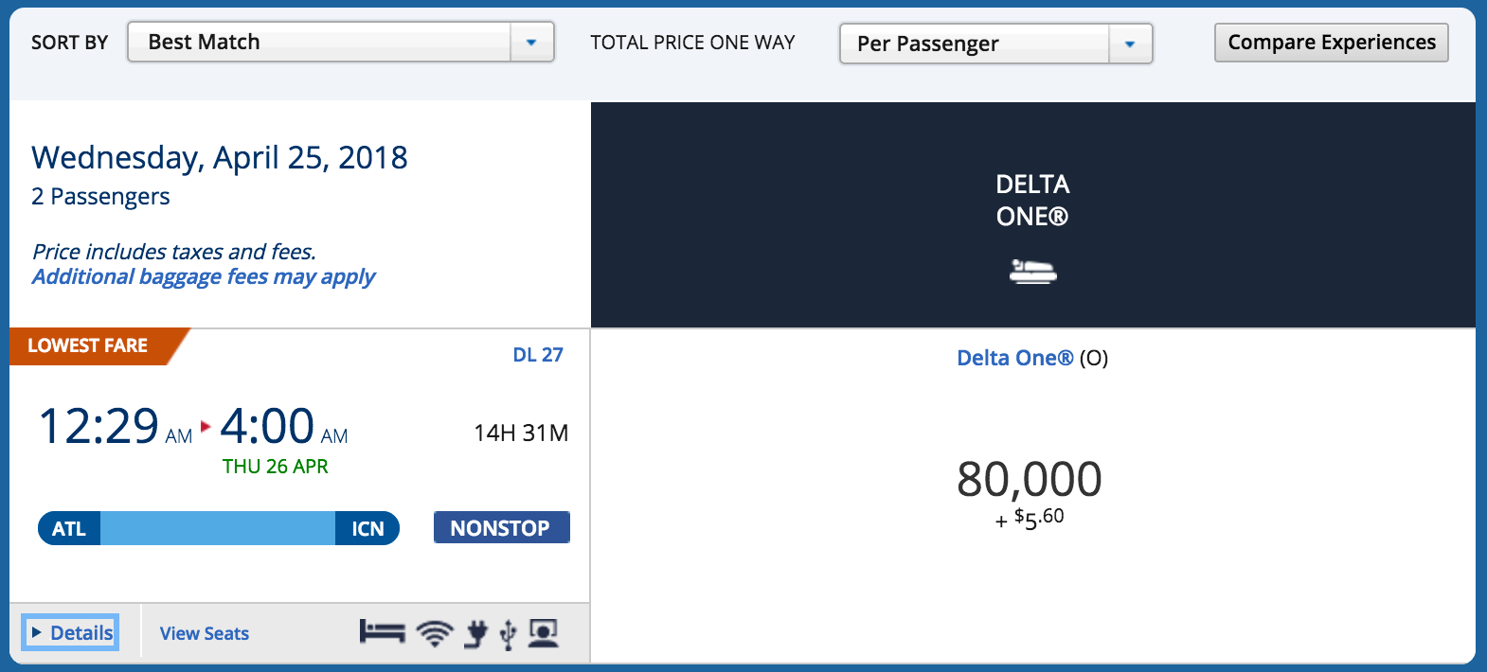Click the NONSTOP badge
Screen dimensions: 1487x672
click(501, 527)
